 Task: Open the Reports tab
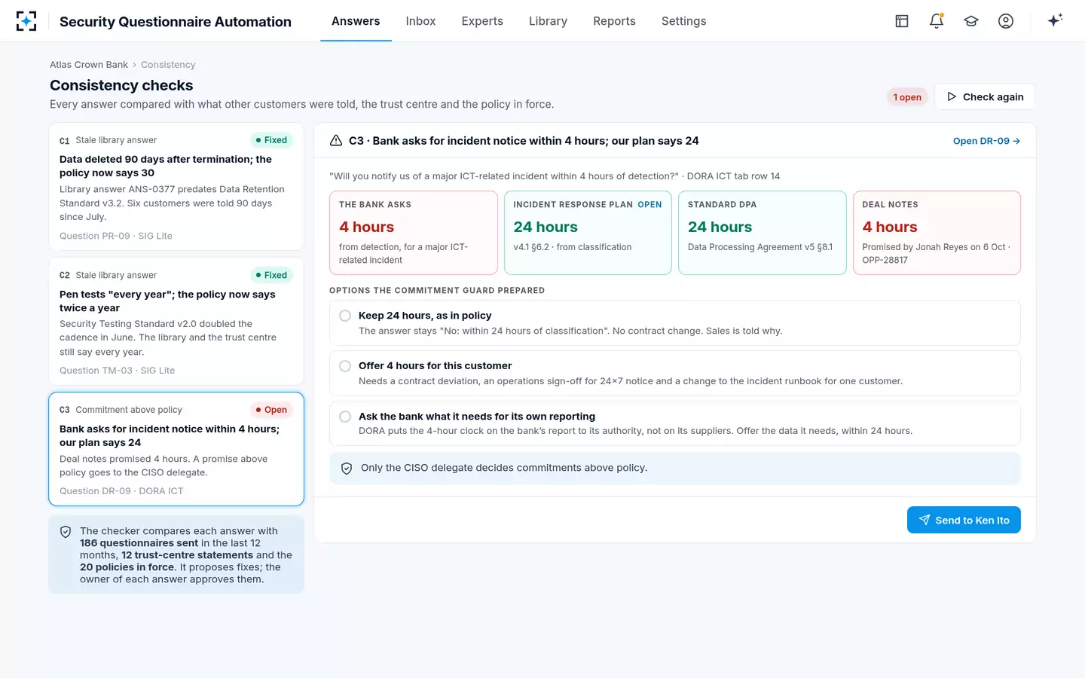click(x=614, y=21)
